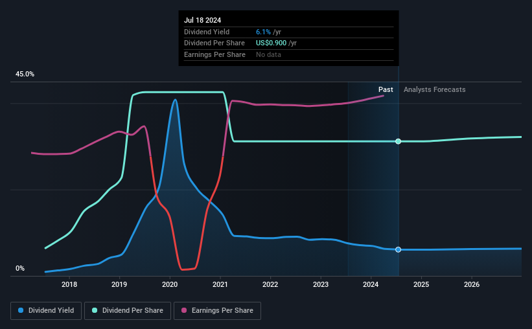This screenshot has height=329, width=532.
Task: Click the 45.0% y-axis label
Action: tap(25, 74)
